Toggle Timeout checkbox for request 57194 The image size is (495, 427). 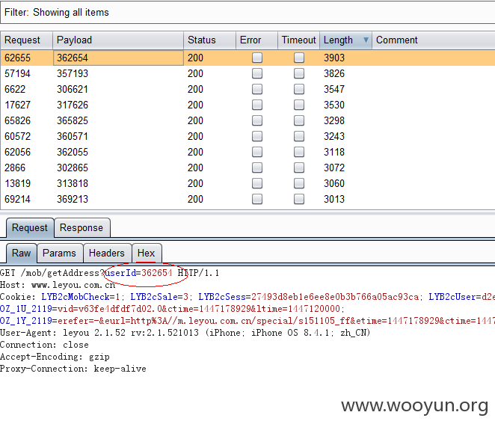tap(299, 73)
